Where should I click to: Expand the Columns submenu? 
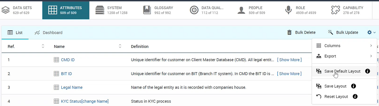pyautogui.click(x=344, y=46)
